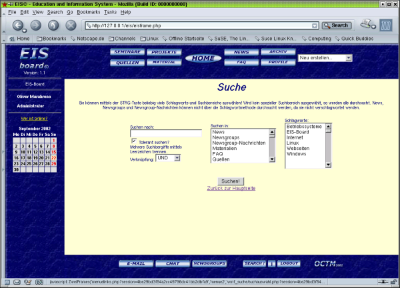Toggle the 'Tolerant suchen?' checkbox

click(133, 141)
